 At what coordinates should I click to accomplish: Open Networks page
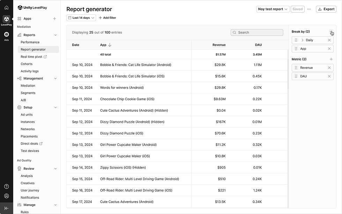click(28, 129)
